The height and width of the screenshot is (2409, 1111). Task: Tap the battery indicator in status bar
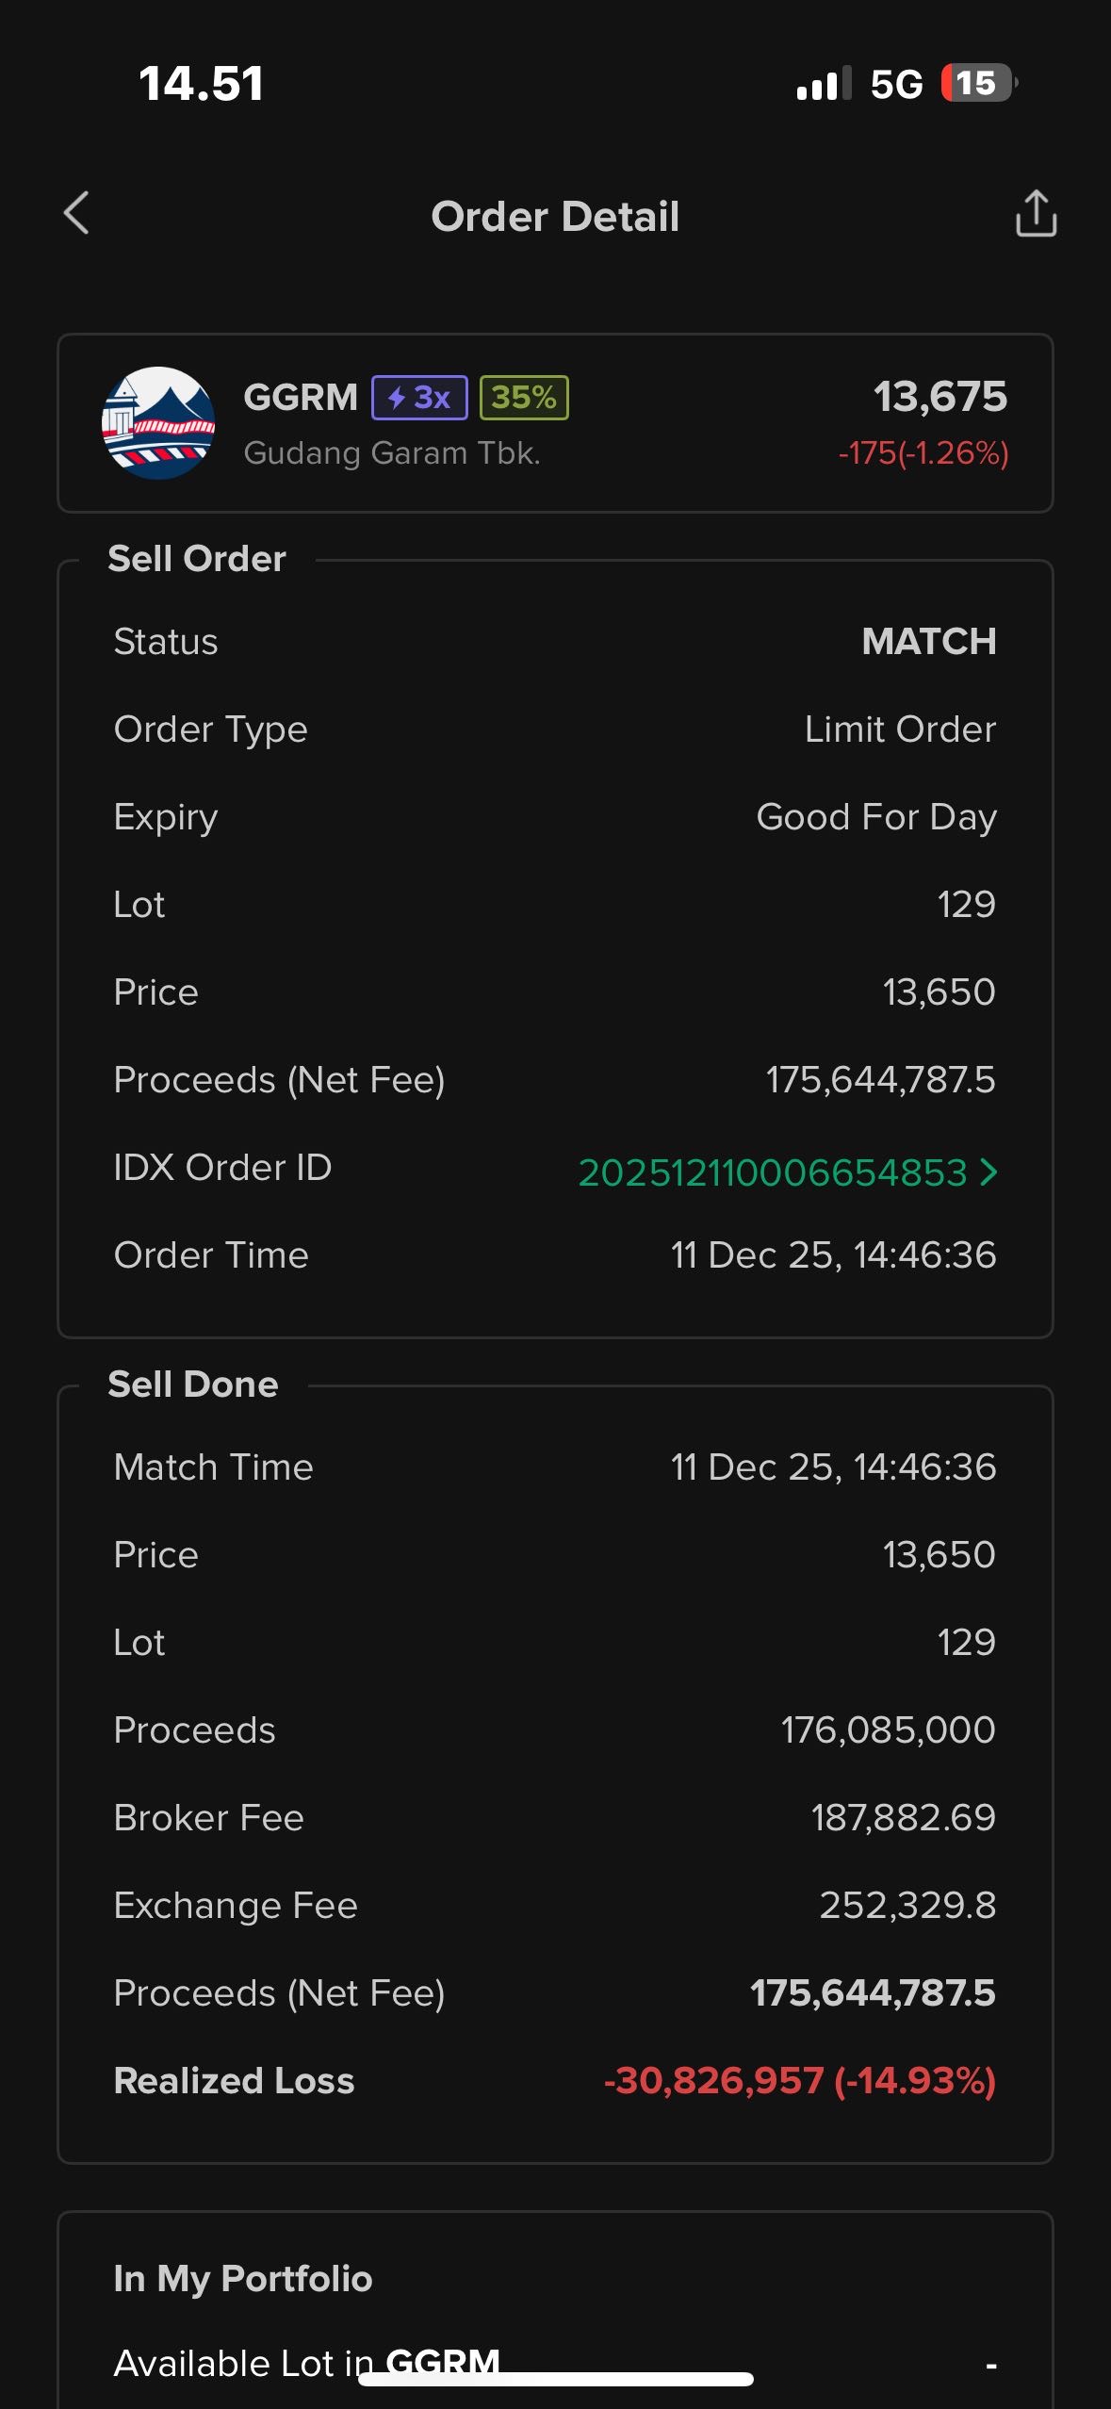tap(978, 83)
